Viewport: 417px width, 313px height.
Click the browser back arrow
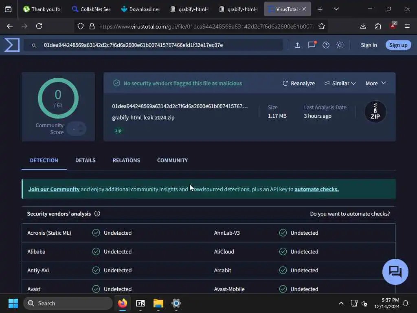10,26
